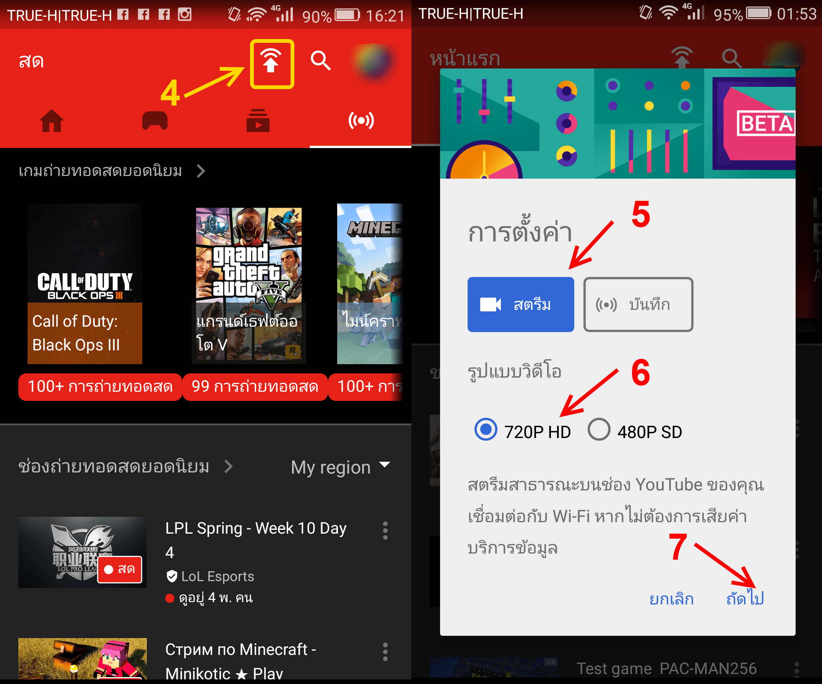Expand the popular live games chevron
Viewport: 822px width, 684px height.
201,171
